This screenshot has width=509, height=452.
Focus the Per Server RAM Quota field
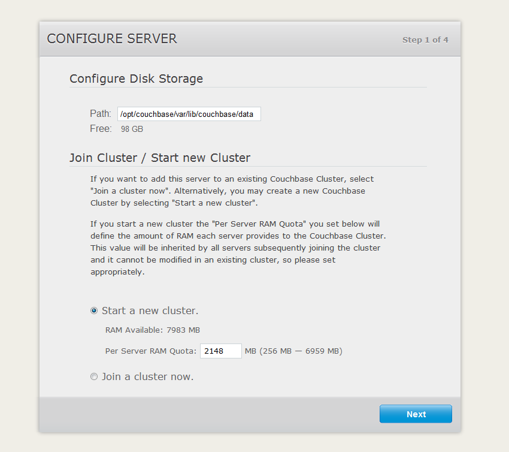[221, 351]
